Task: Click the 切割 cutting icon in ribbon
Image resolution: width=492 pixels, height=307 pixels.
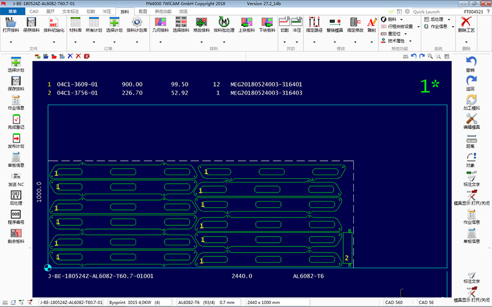Action: point(284,22)
